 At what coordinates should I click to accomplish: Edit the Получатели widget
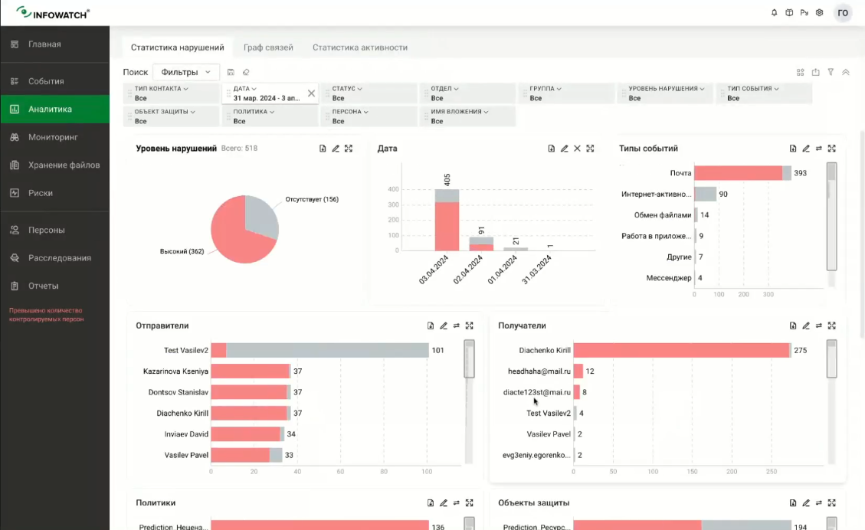(x=806, y=326)
